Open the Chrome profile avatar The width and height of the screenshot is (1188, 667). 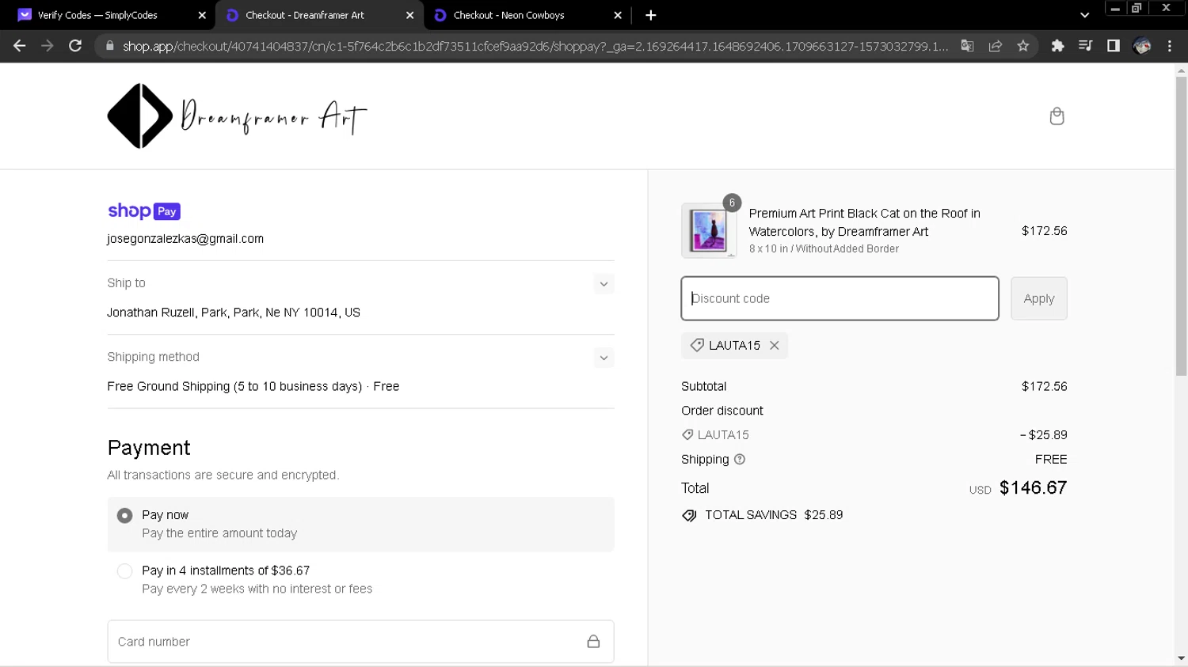1142,46
